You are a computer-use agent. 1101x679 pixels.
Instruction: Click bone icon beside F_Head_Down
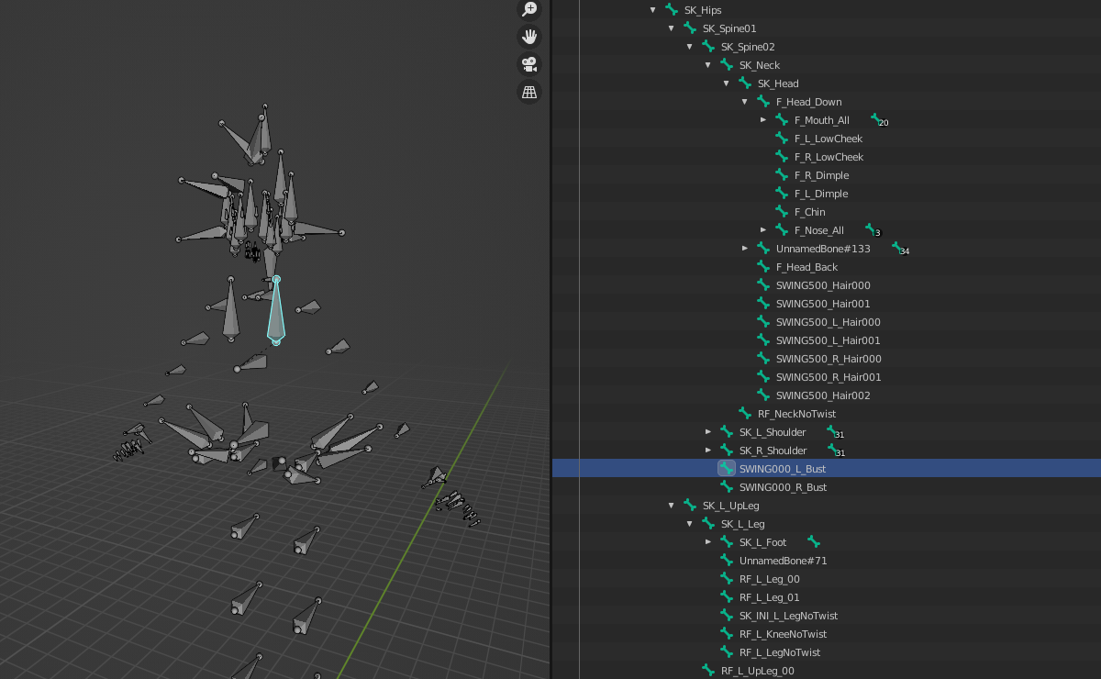[x=763, y=101]
